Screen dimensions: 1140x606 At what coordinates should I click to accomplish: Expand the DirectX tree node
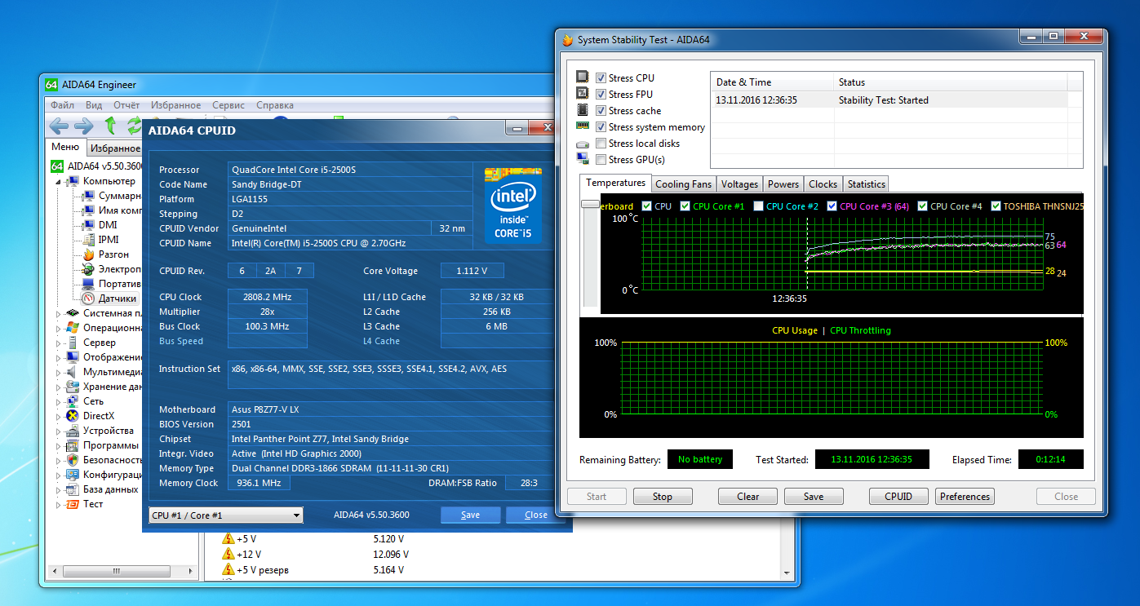(58, 416)
